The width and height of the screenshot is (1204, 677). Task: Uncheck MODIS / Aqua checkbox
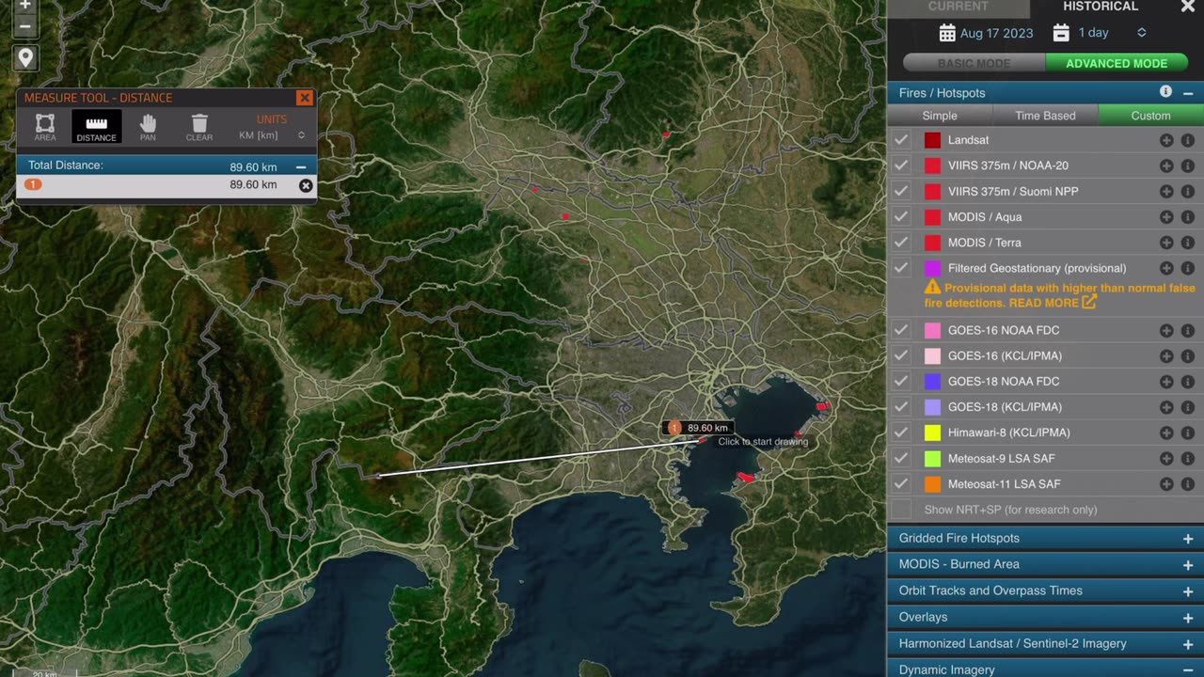coord(901,216)
